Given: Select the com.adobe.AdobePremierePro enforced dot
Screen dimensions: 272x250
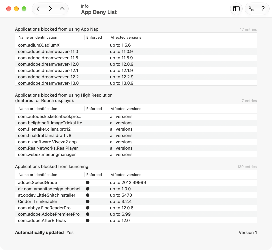Looking at the screenshot, I should tap(88, 214).
